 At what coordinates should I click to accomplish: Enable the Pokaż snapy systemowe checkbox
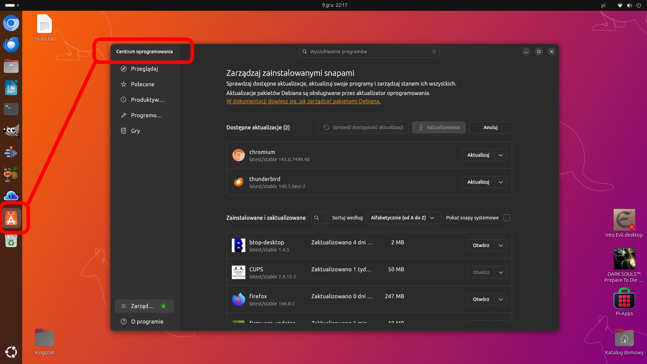point(506,217)
